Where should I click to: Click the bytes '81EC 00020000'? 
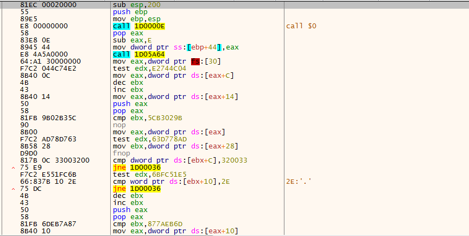pos(48,5)
